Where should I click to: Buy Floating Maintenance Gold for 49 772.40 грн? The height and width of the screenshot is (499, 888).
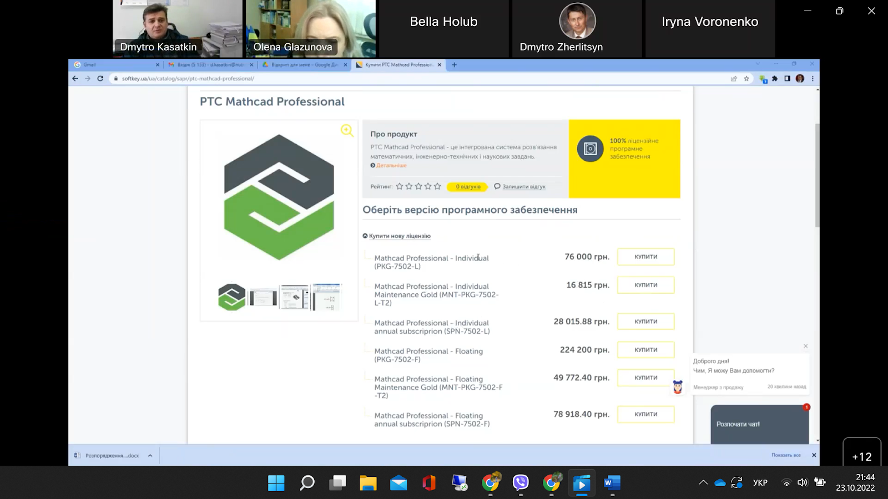pyautogui.click(x=646, y=378)
